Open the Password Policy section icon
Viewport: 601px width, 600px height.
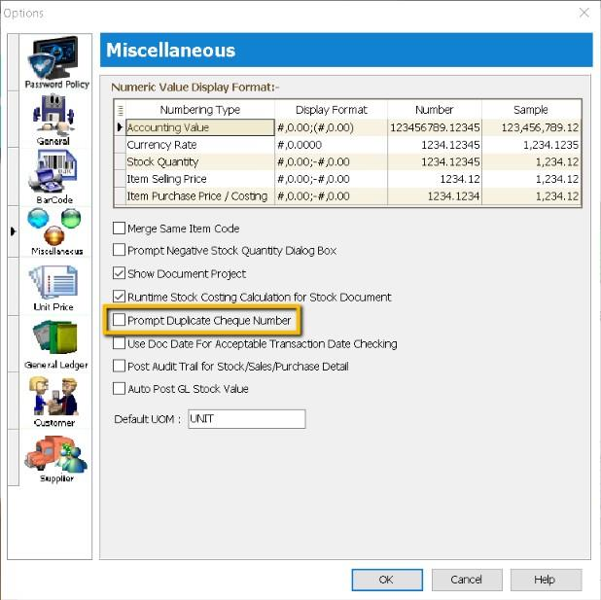coord(56,61)
